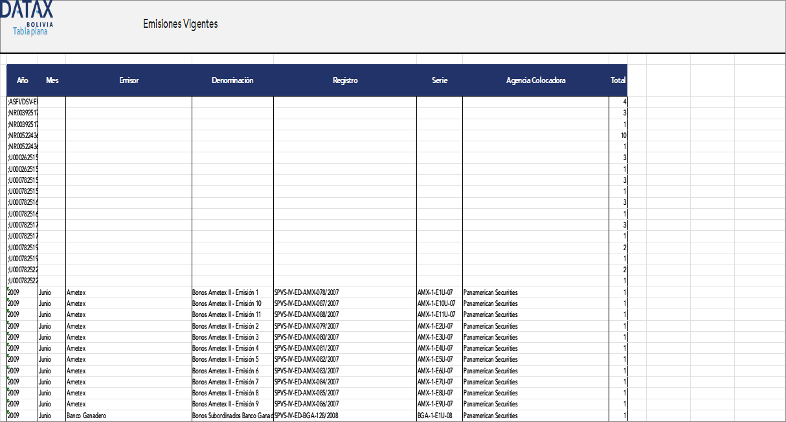Click the Serie column header

[x=440, y=80]
